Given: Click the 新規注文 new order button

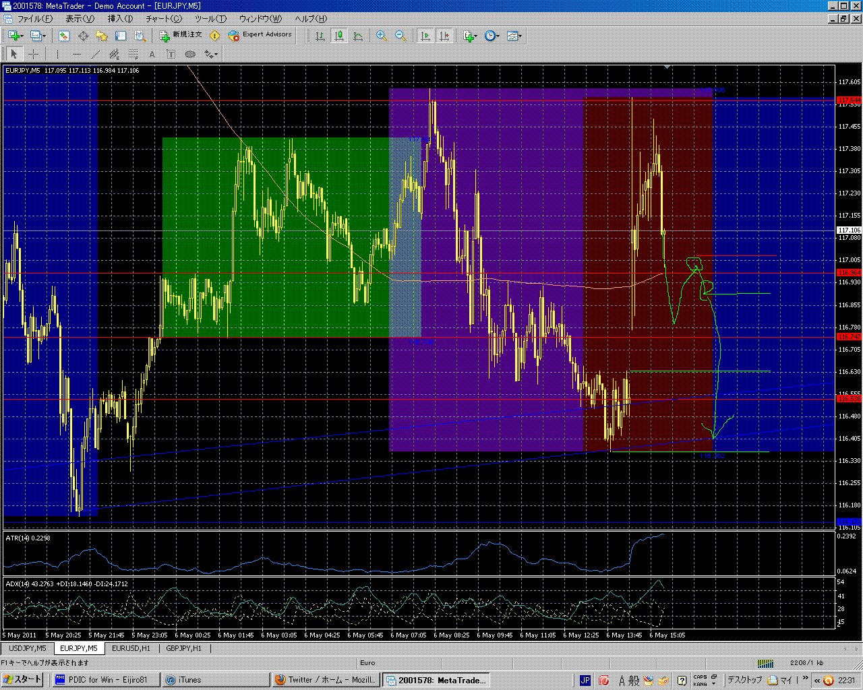Looking at the screenshot, I should (181, 35).
